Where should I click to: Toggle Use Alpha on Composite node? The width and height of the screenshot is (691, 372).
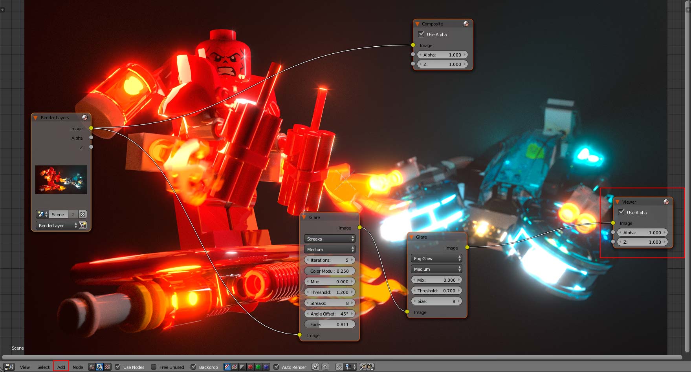point(422,34)
